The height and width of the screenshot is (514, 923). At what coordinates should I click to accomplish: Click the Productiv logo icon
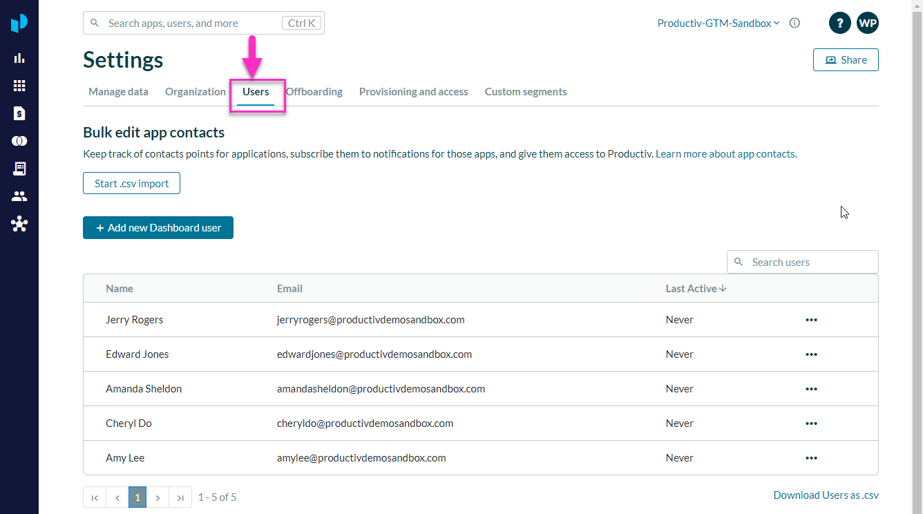tap(19, 23)
